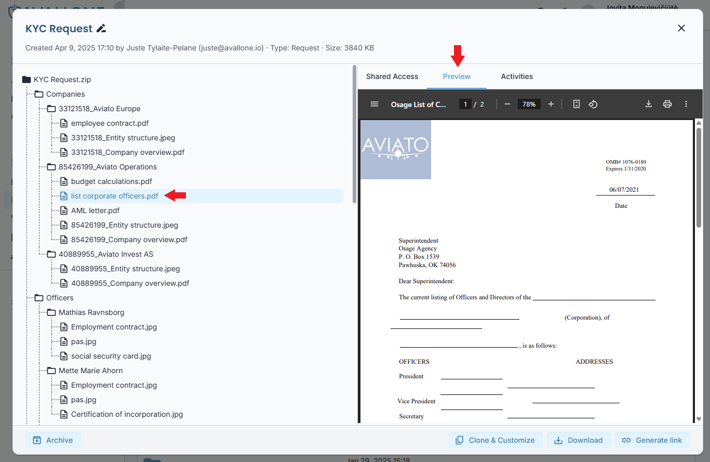Click the KYC Request dialog title text

pyautogui.click(x=59, y=29)
